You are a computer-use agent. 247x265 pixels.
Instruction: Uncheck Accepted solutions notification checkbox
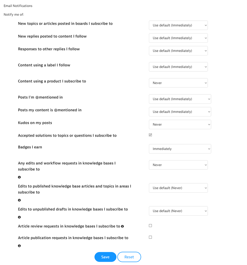(150, 135)
